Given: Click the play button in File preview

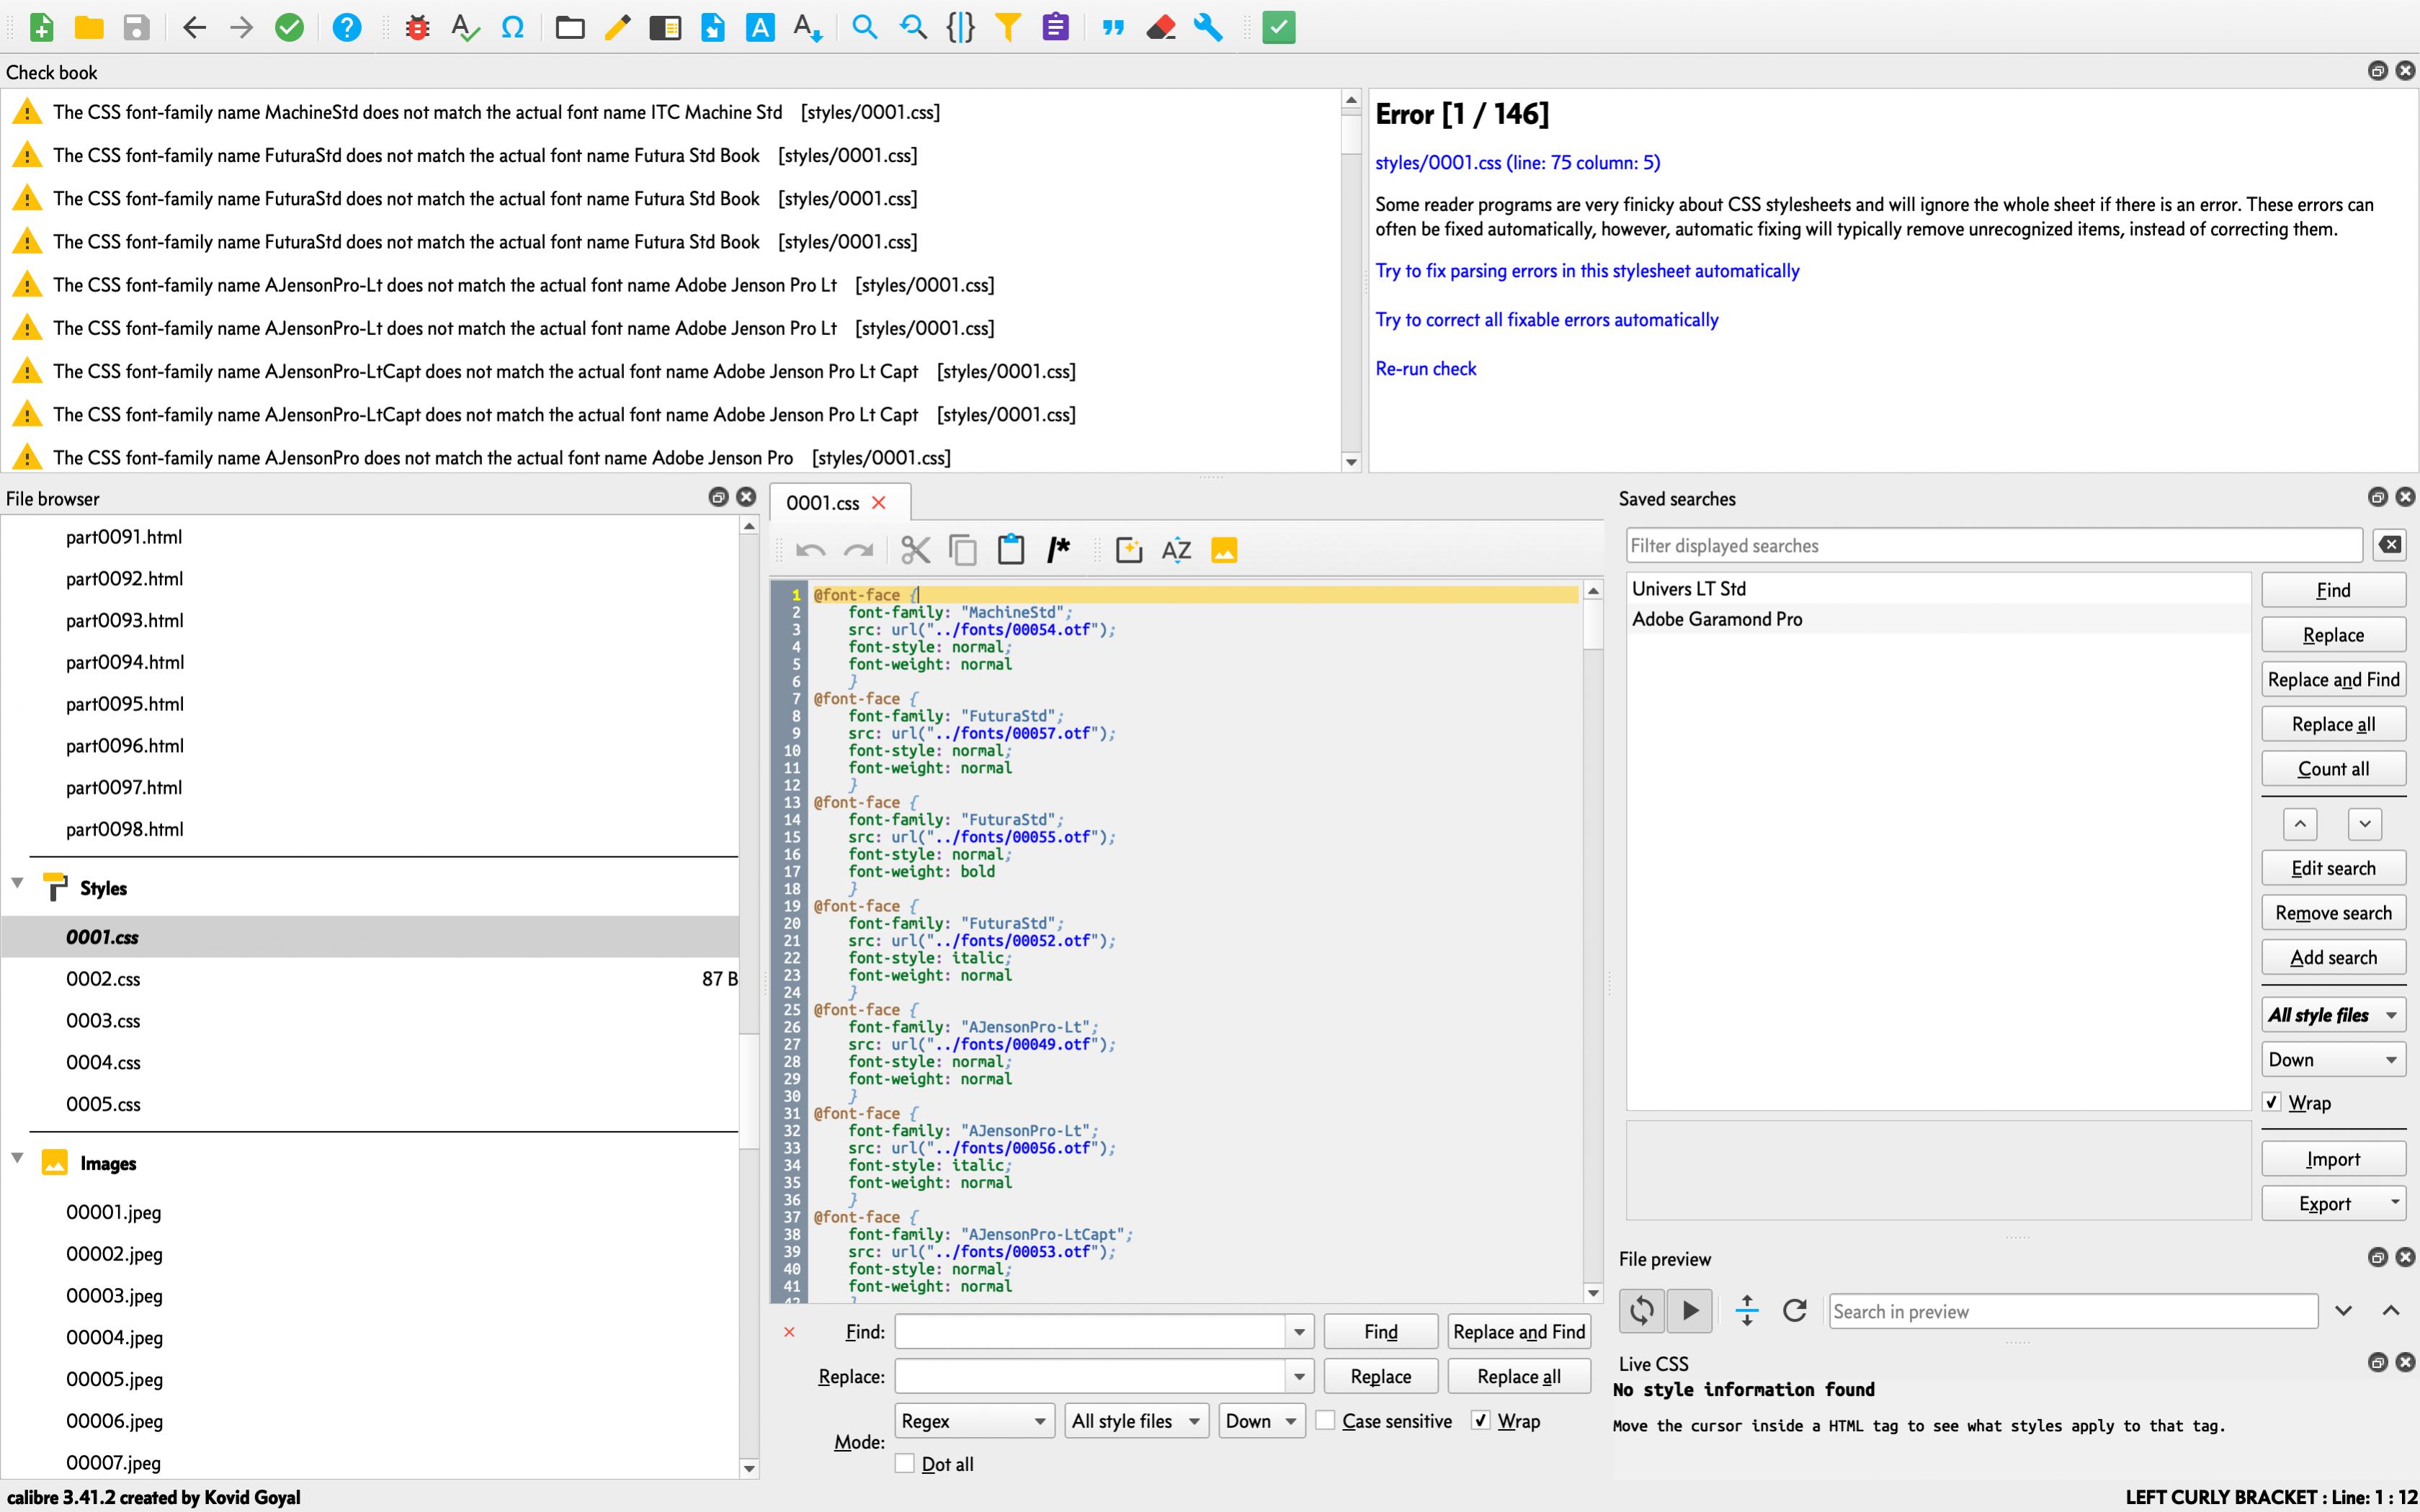Looking at the screenshot, I should point(1690,1310).
